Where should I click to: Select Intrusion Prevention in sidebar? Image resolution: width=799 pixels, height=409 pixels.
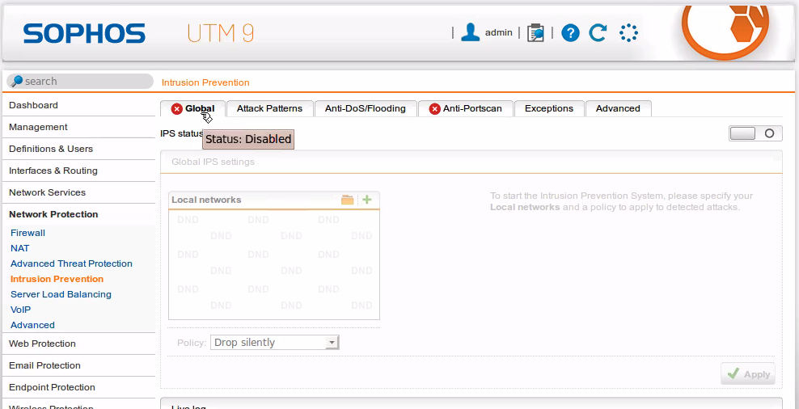click(x=57, y=279)
